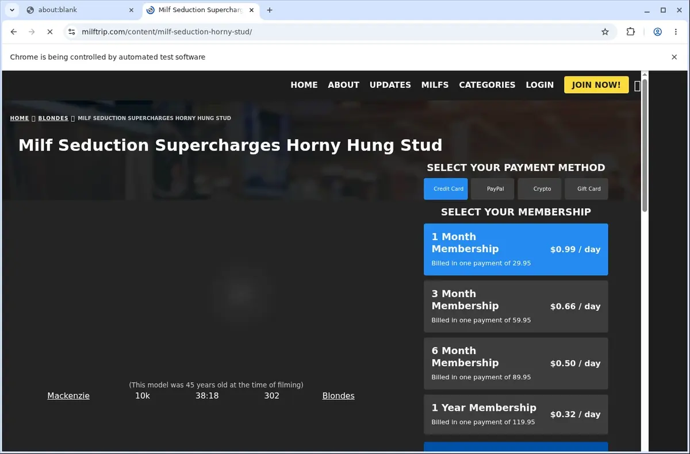Open a new tab with plus button
This screenshot has width=690, height=454.
[270, 10]
